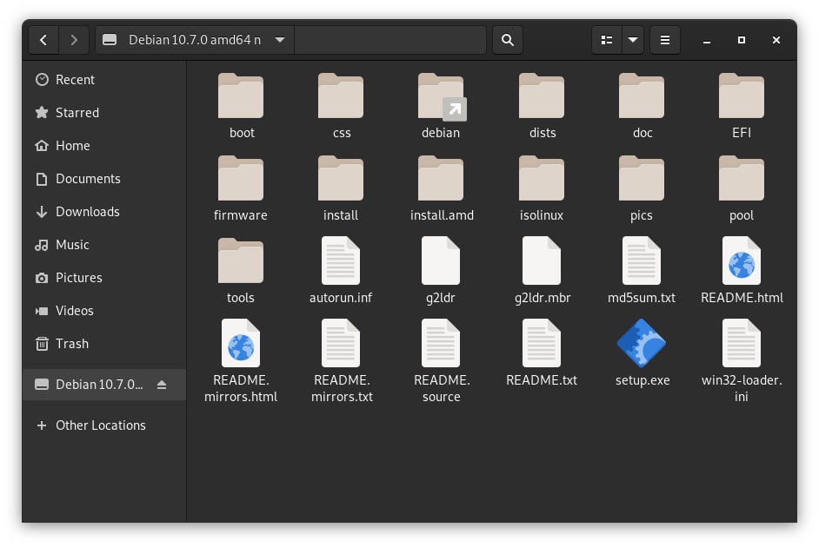Select the pics folder
The image size is (819, 547).
click(642, 188)
